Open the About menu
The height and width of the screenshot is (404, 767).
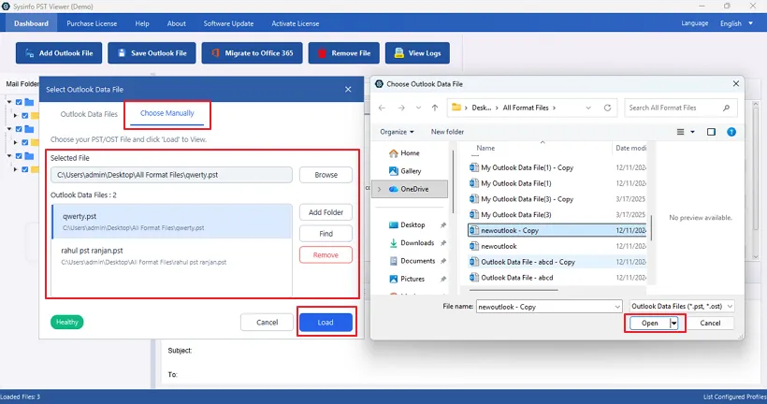pyautogui.click(x=177, y=23)
